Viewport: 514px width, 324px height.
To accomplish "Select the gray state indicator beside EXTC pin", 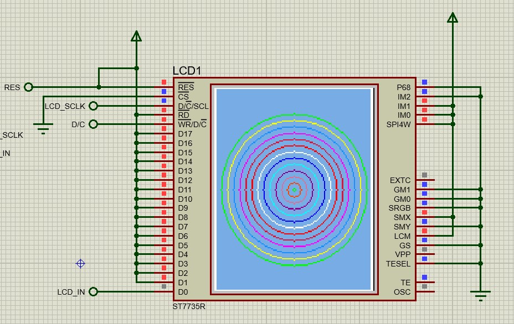I will [x=424, y=175].
